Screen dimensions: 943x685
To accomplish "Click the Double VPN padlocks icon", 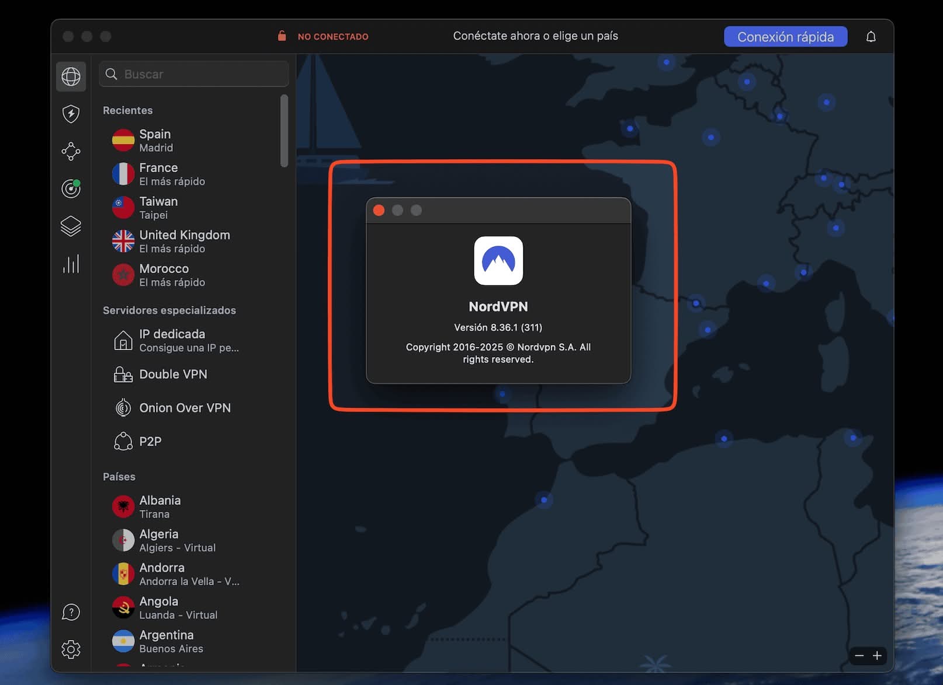I will pos(123,374).
